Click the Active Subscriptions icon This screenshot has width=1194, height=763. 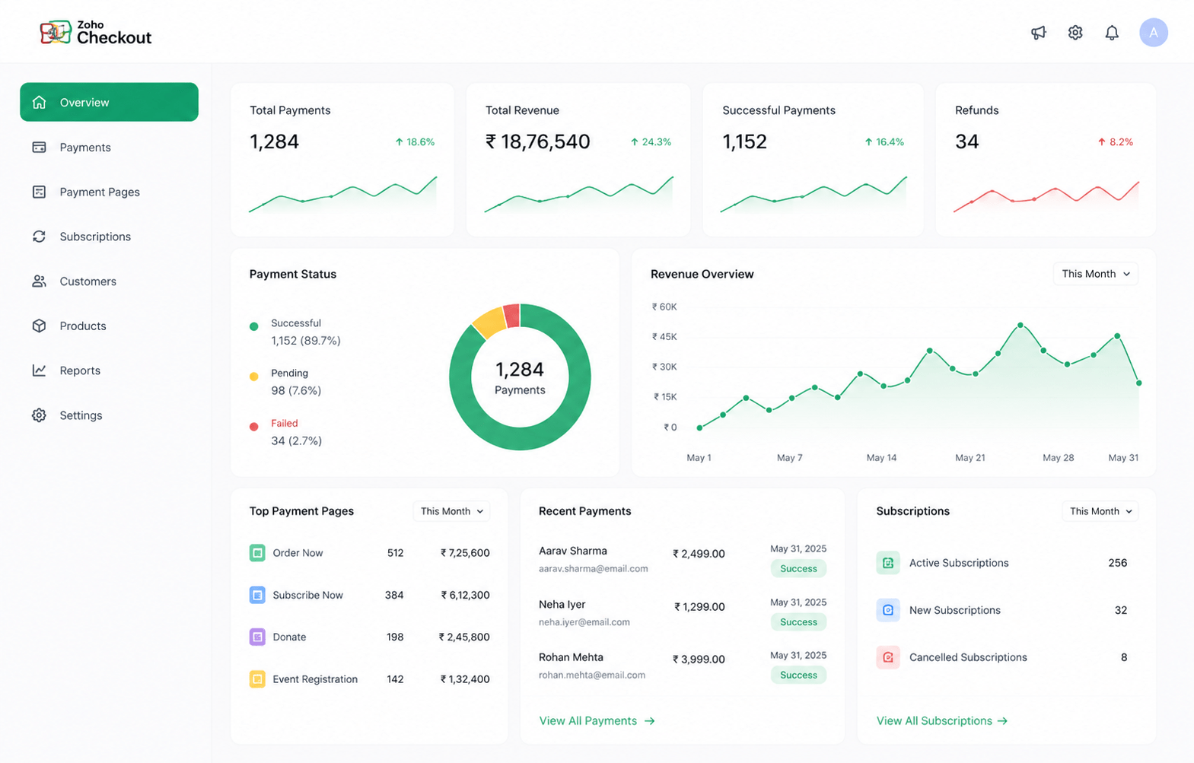click(888, 563)
